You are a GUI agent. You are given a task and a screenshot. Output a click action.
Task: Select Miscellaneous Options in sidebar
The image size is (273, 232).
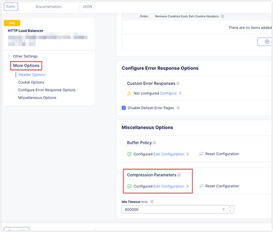(x=37, y=98)
